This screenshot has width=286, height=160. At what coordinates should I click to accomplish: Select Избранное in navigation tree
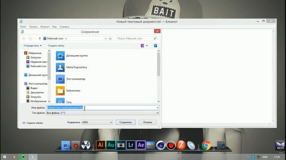coord(33,53)
